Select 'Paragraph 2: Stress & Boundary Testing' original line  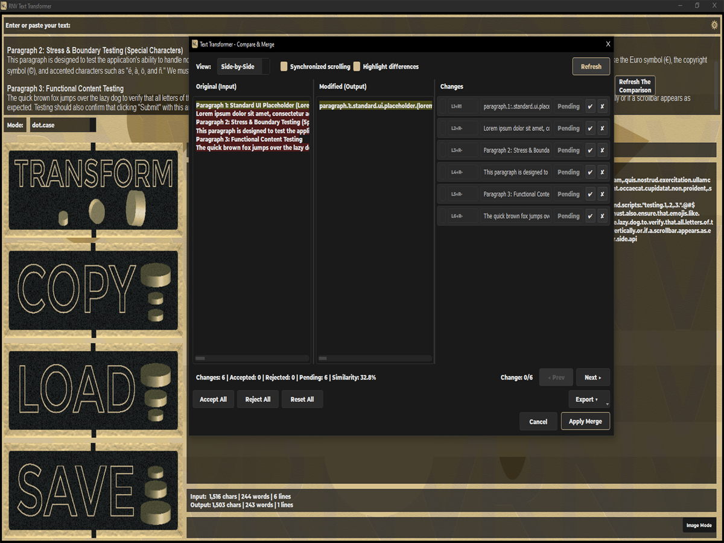coord(253,122)
